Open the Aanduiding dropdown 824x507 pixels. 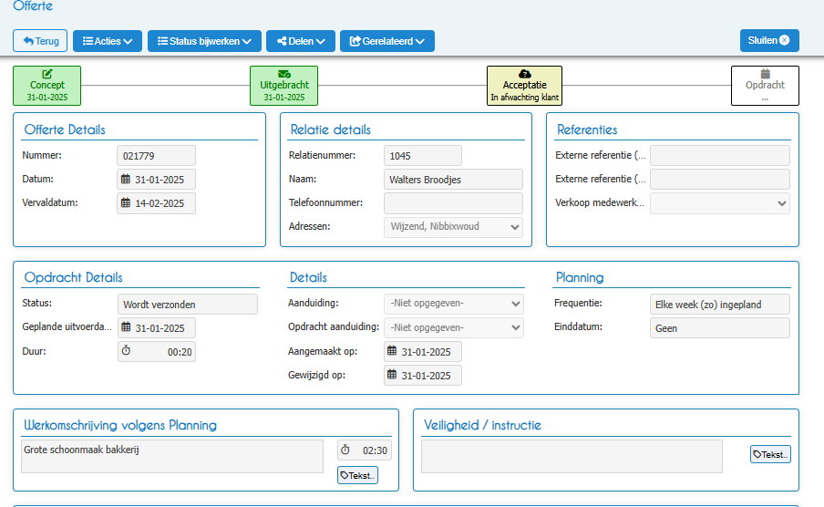(x=454, y=304)
